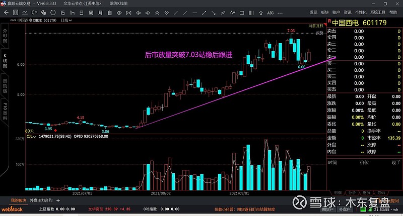Switch to the weekly 周 period
The width and height of the screenshot is (403, 216).
(x=91, y=13)
